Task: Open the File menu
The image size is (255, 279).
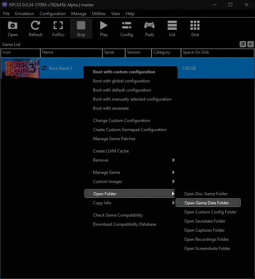Action: pyautogui.click(x=6, y=14)
